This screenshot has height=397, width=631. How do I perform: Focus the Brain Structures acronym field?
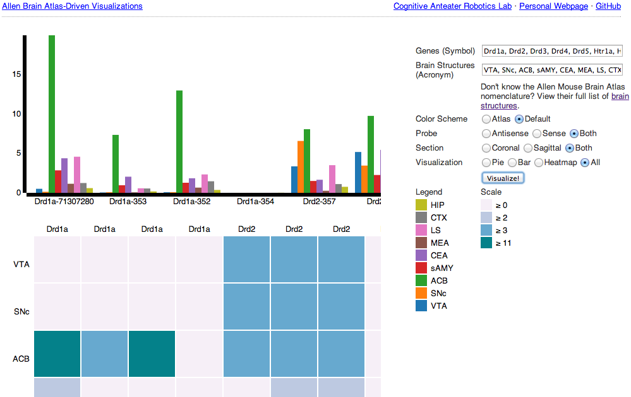[552, 70]
